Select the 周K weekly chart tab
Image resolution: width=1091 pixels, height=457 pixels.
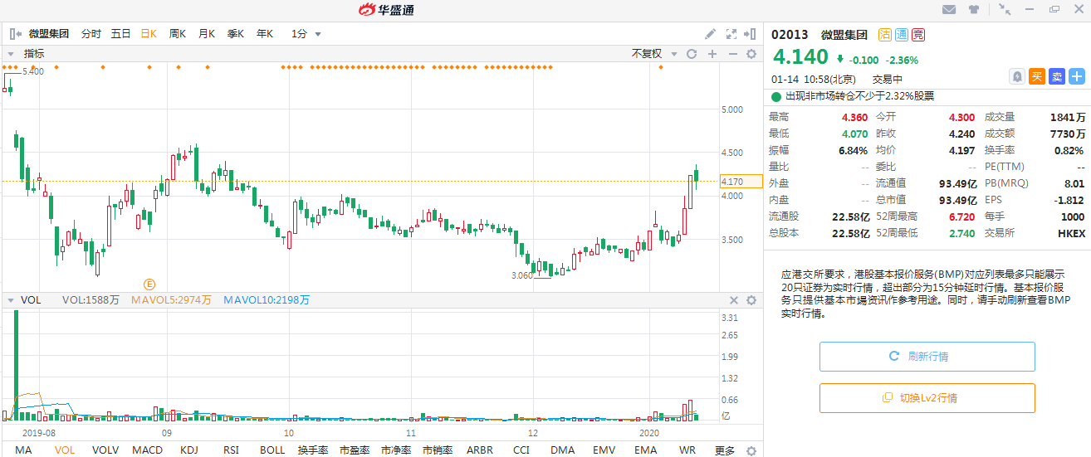point(178,34)
